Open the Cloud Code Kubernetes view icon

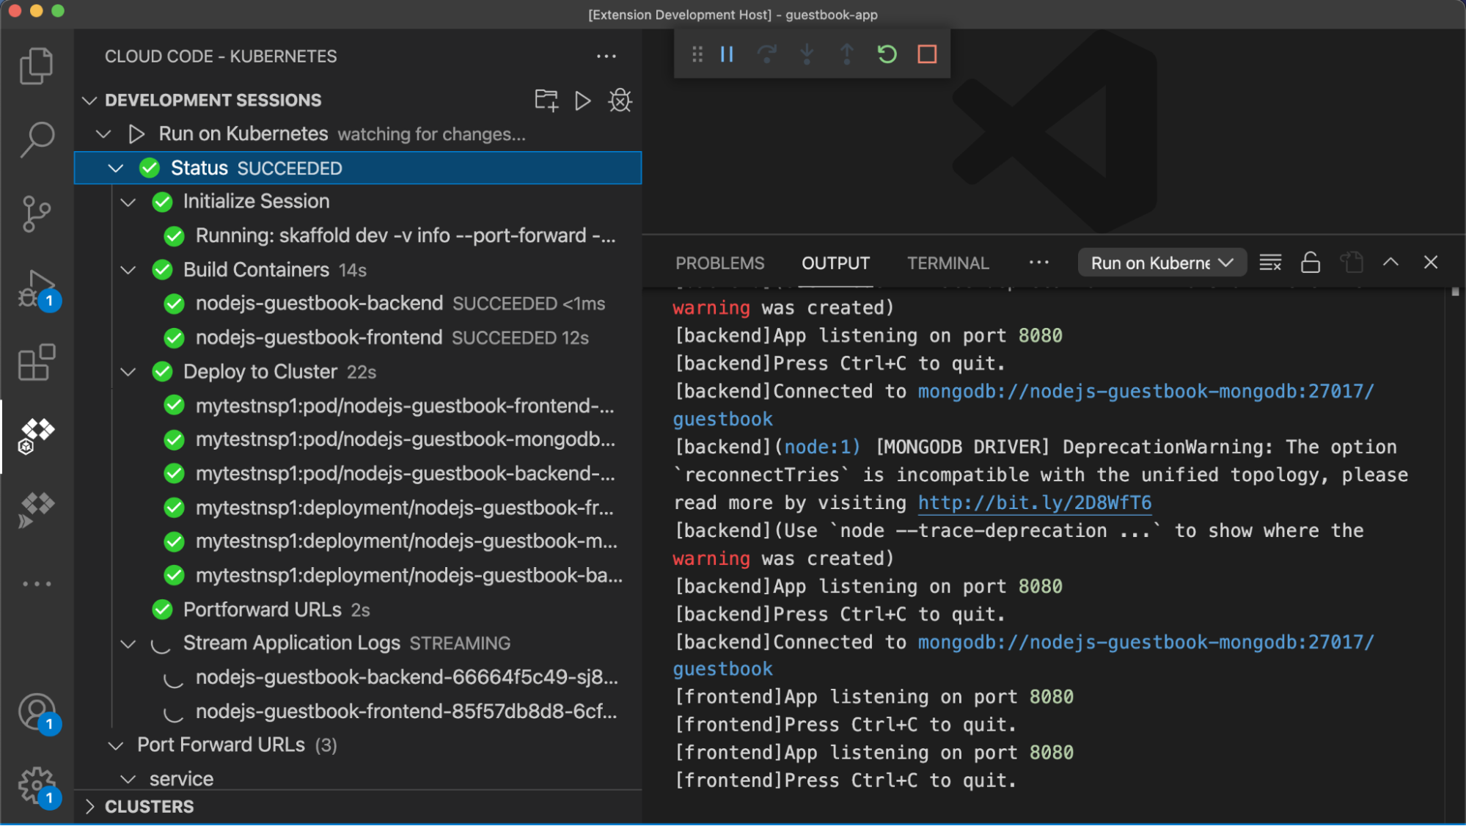point(36,436)
